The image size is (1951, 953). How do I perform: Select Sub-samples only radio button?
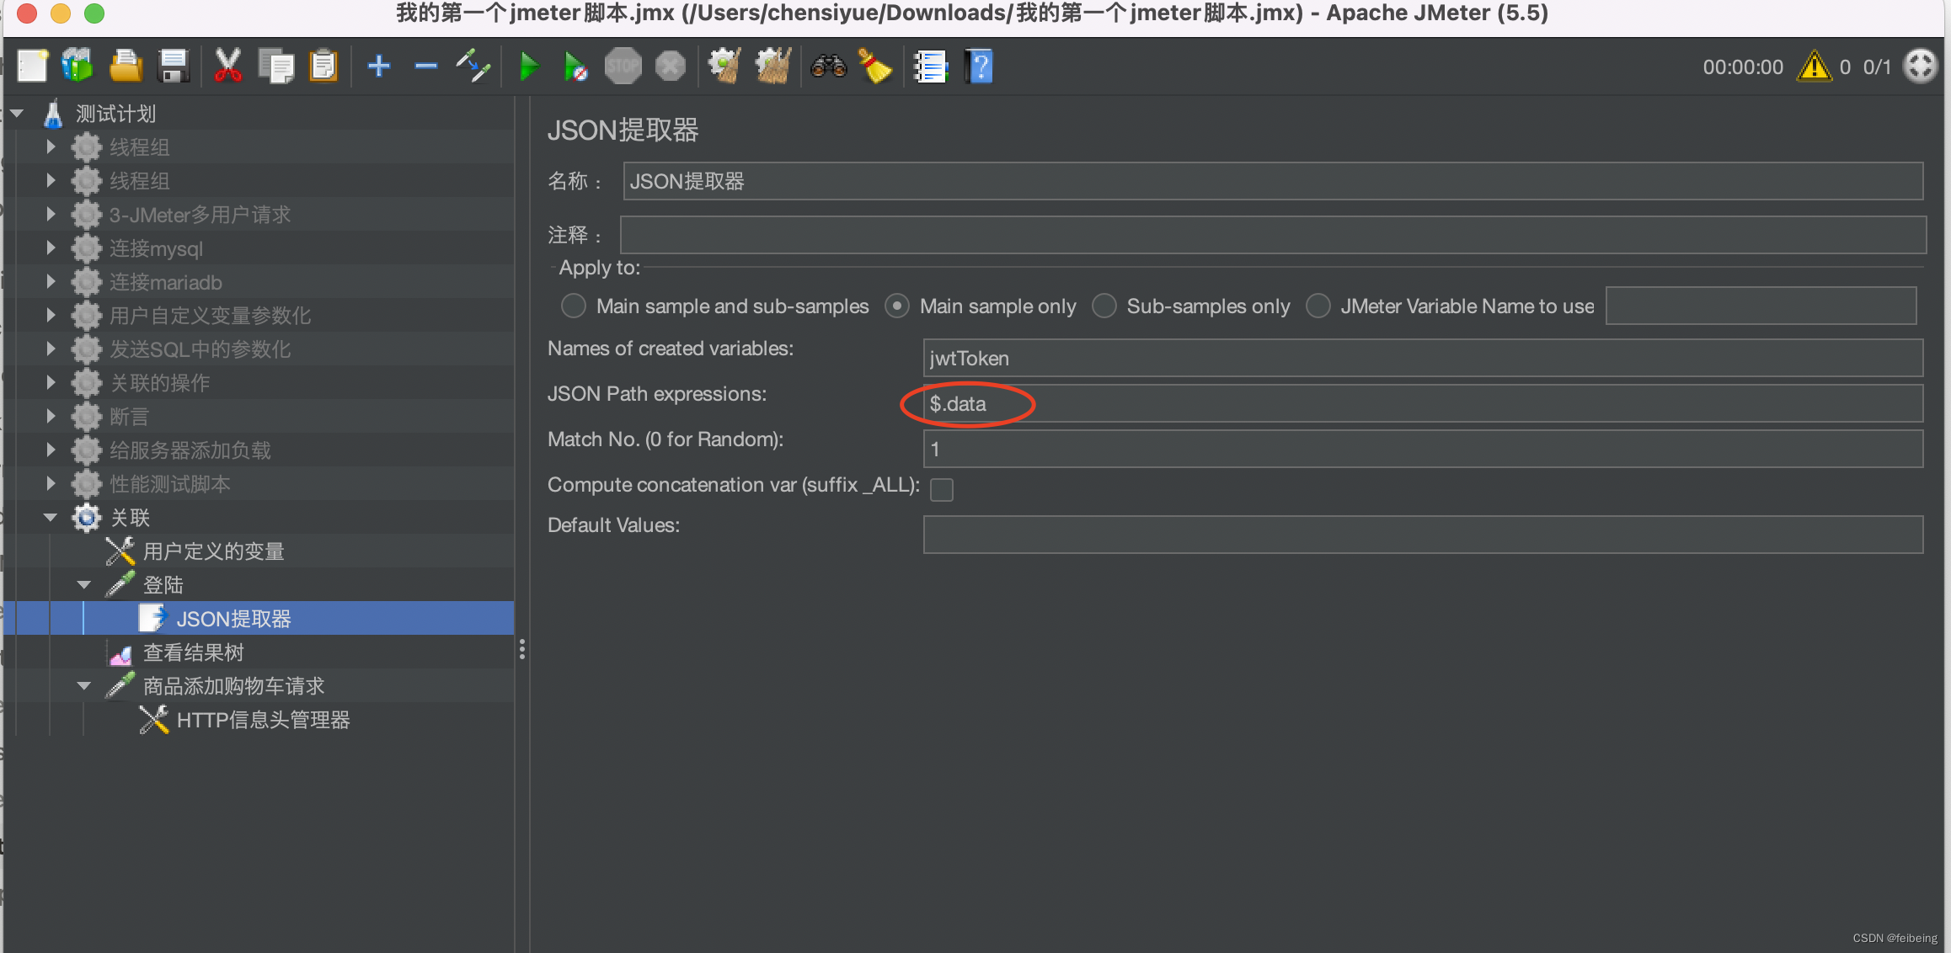1104,306
